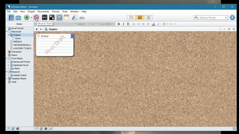239x134 pixels.
Task: Open the Collections folder icon
Action: pos(18,17)
